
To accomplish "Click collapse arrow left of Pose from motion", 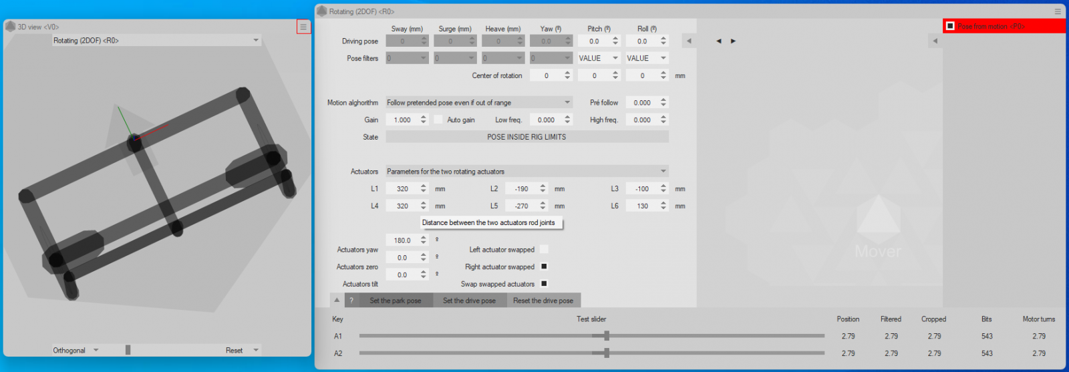I will point(935,41).
